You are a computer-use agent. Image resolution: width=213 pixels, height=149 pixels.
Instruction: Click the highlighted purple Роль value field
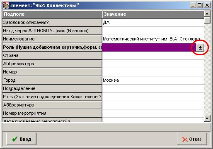click(149, 47)
